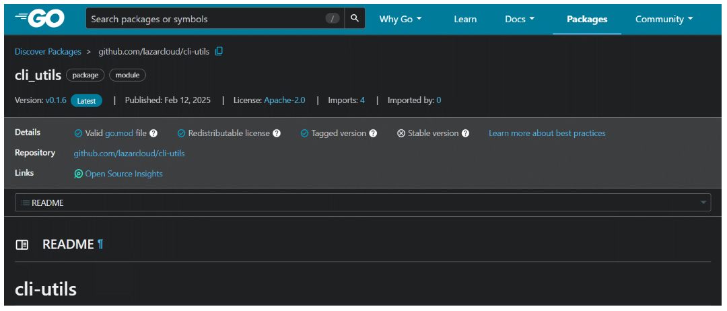Screen dimensions: 727x311
Task: Click help icon beside Valid go.mod file
Action: [x=153, y=133]
